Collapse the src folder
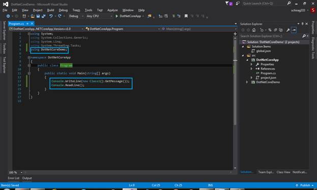 (x=243, y=55)
